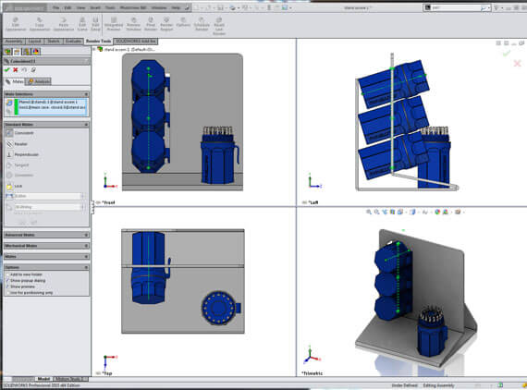This screenshot has width=527, height=390.
Task: Click the angle mate value field
Action: 48,207
